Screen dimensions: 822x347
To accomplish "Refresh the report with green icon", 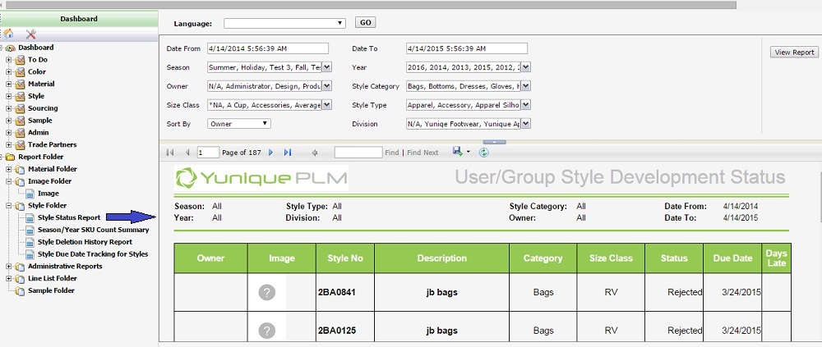I will [484, 153].
